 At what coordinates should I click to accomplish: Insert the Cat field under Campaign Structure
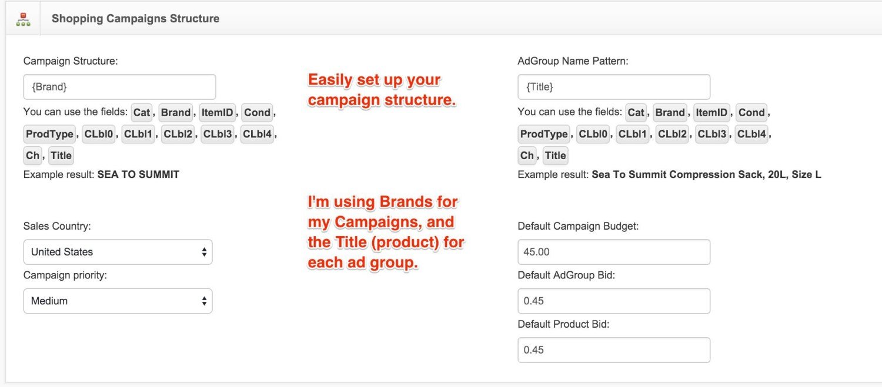pos(142,112)
